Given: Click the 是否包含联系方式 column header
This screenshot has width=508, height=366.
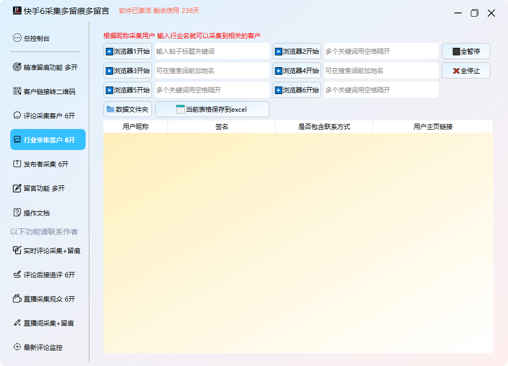Looking at the screenshot, I should (x=324, y=127).
